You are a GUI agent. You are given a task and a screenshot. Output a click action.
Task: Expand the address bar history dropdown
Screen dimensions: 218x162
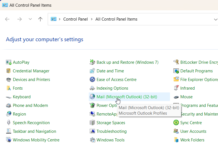click(215, 19)
